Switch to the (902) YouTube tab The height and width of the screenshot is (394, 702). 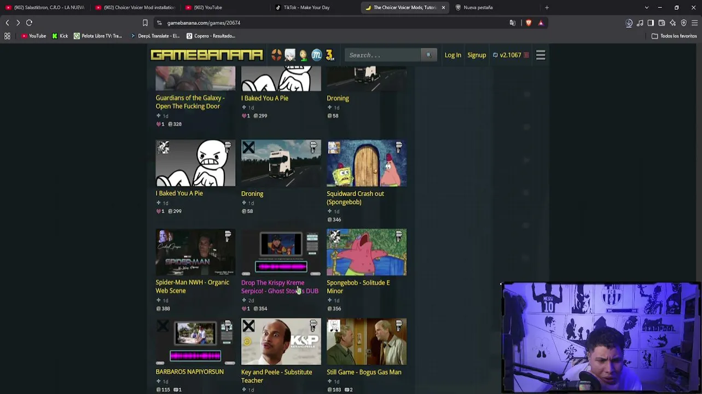[x=224, y=8]
